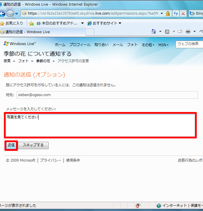Click the red X stop loading icon
The width and height of the screenshot is (203, 211).
[183, 13]
